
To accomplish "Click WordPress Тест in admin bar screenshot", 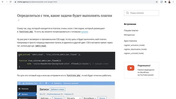I will (31, 83).
